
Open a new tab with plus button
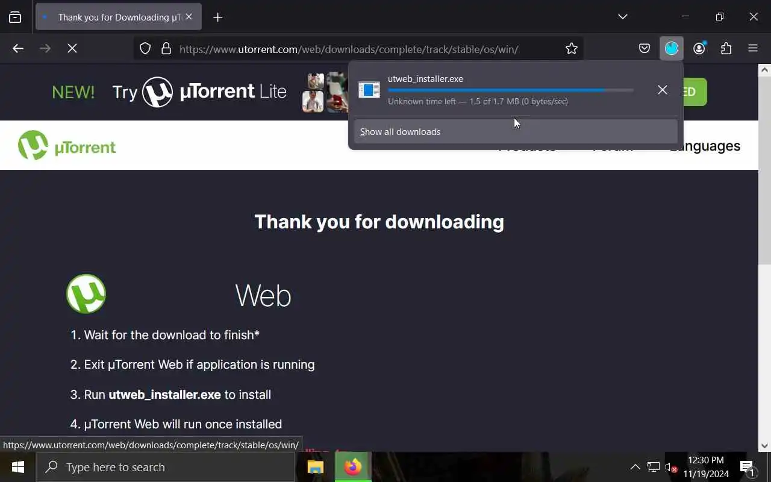coord(217,17)
